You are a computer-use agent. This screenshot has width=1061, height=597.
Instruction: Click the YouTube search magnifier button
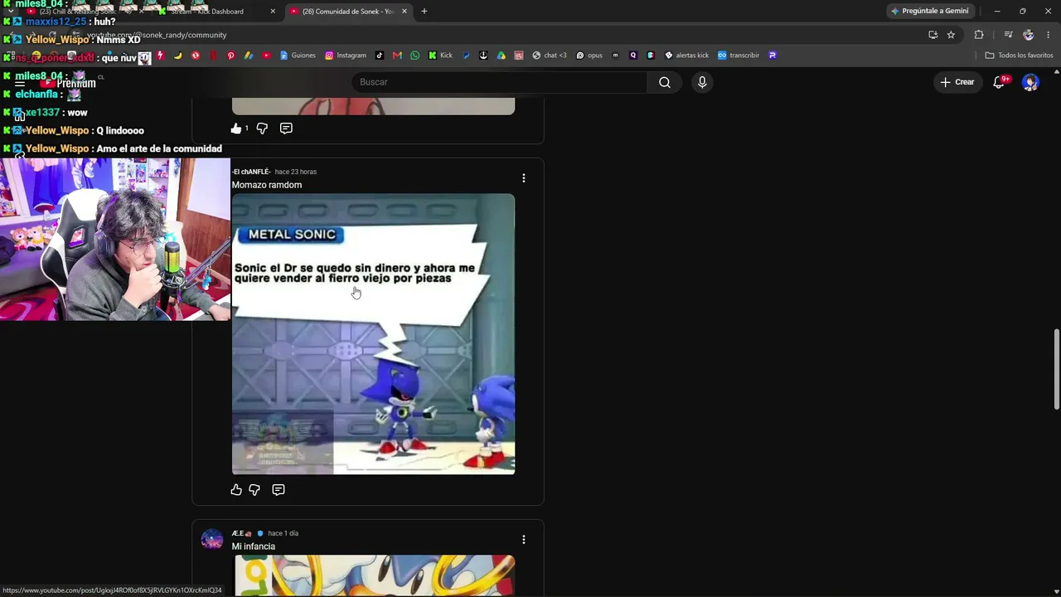pyautogui.click(x=664, y=82)
